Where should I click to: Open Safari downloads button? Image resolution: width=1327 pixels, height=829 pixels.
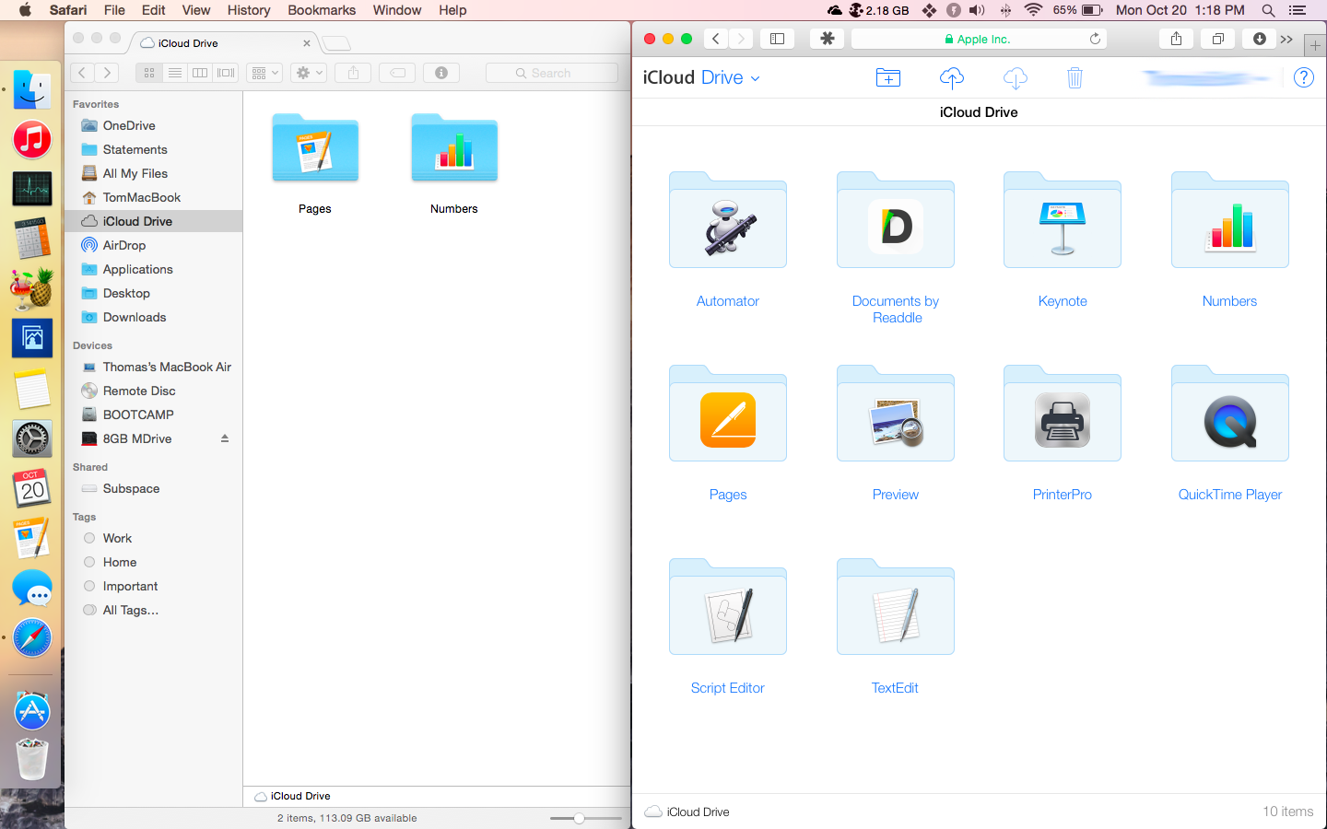click(1259, 39)
